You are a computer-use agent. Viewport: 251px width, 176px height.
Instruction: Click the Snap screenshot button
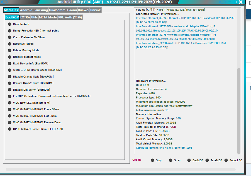[175, 160]
